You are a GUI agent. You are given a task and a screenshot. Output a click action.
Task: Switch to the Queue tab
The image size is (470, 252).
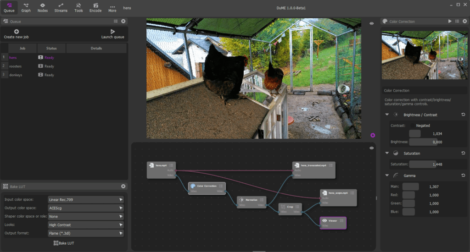coord(9,8)
